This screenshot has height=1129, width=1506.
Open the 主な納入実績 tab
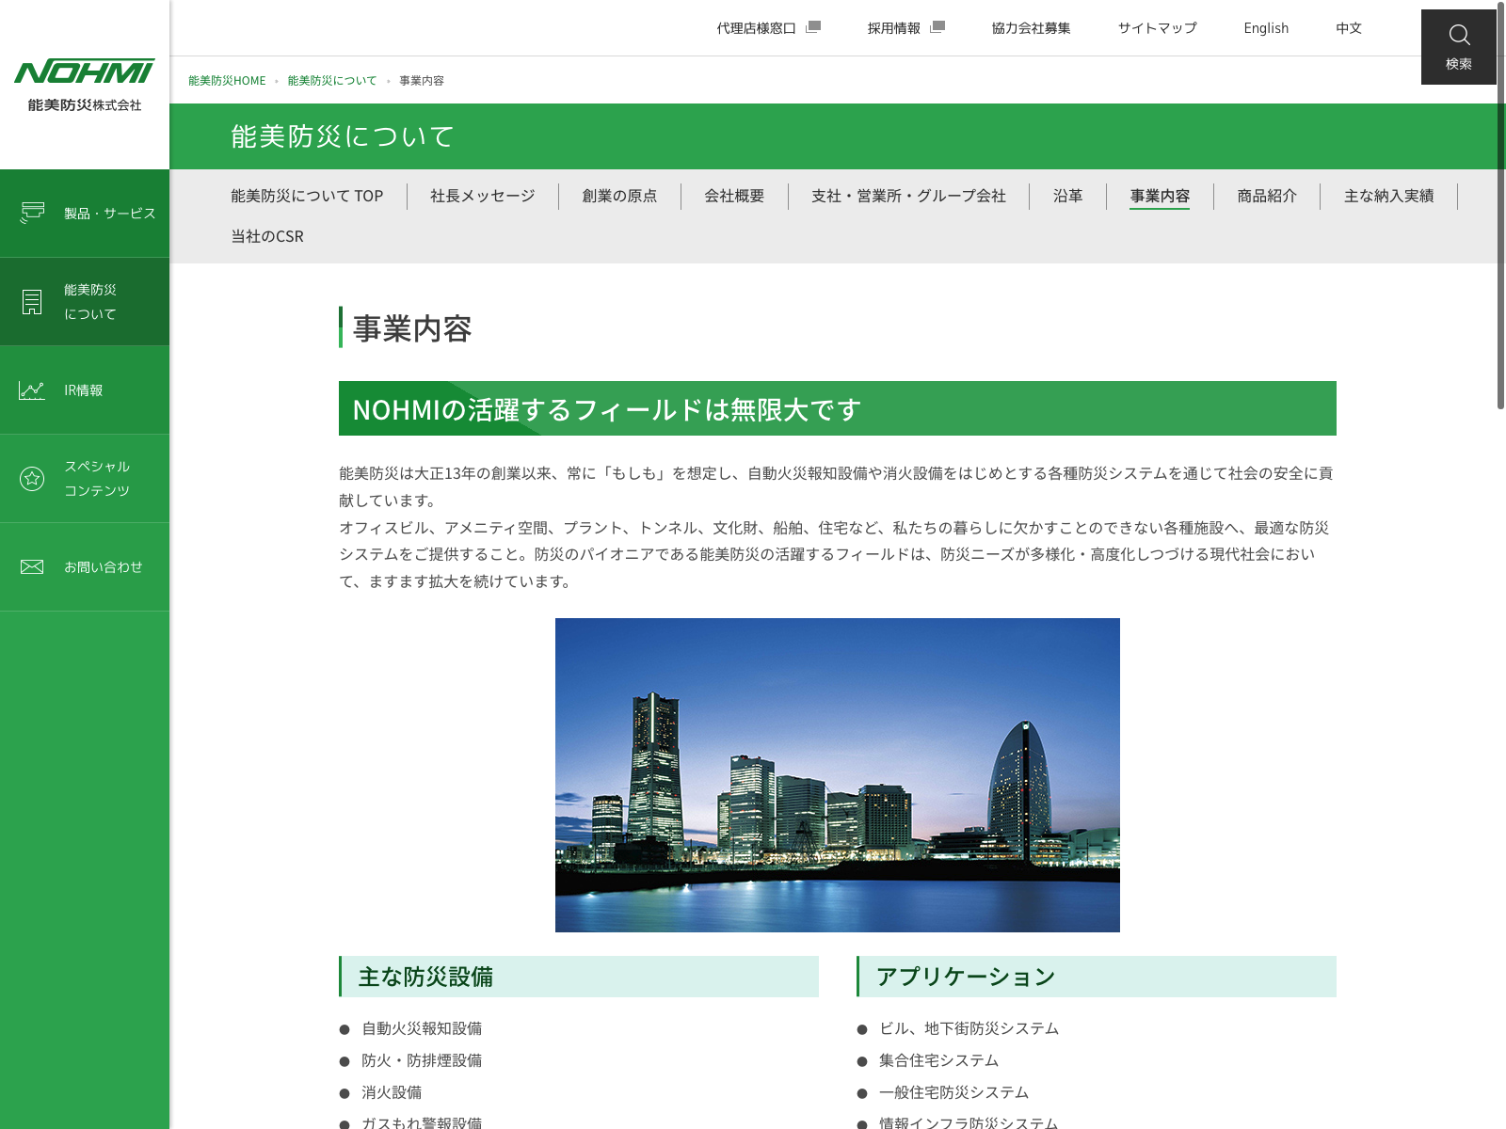(1388, 196)
